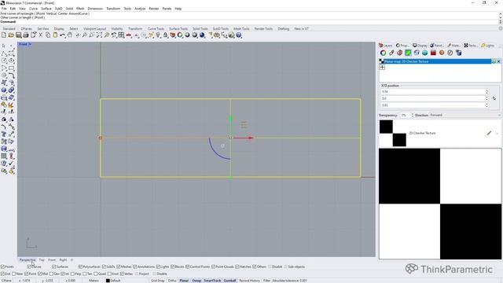Toggle the End osnap checkbox
Screen dimensions: 503x283
coord(2,274)
